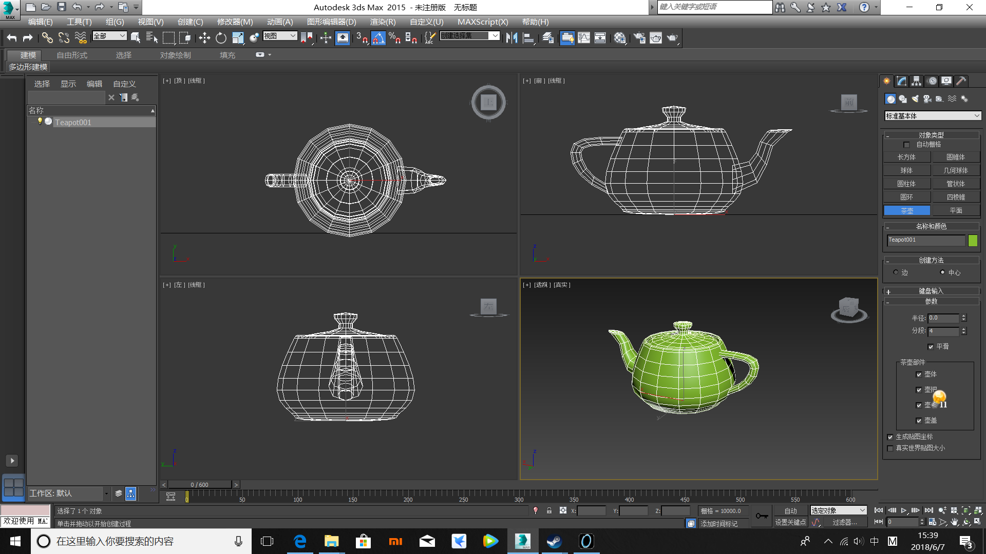This screenshot has width=986, height=554.
Task: Select the Move tool in toolbar
Action: coord(204,38)
